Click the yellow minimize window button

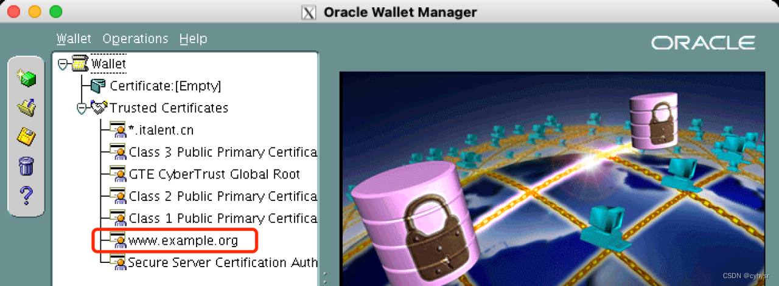tap(35, 12)
